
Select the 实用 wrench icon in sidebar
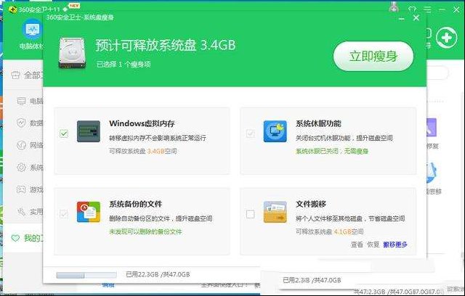[21, 212]
